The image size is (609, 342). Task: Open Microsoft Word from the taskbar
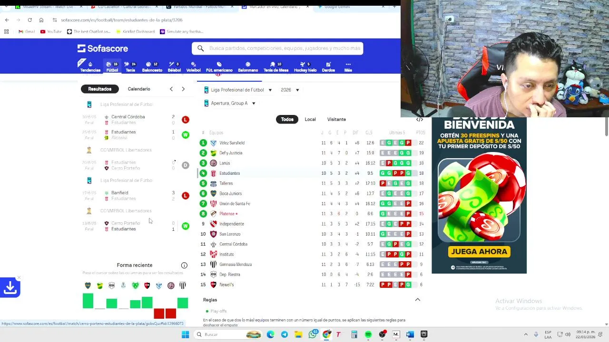coord(410,334)
